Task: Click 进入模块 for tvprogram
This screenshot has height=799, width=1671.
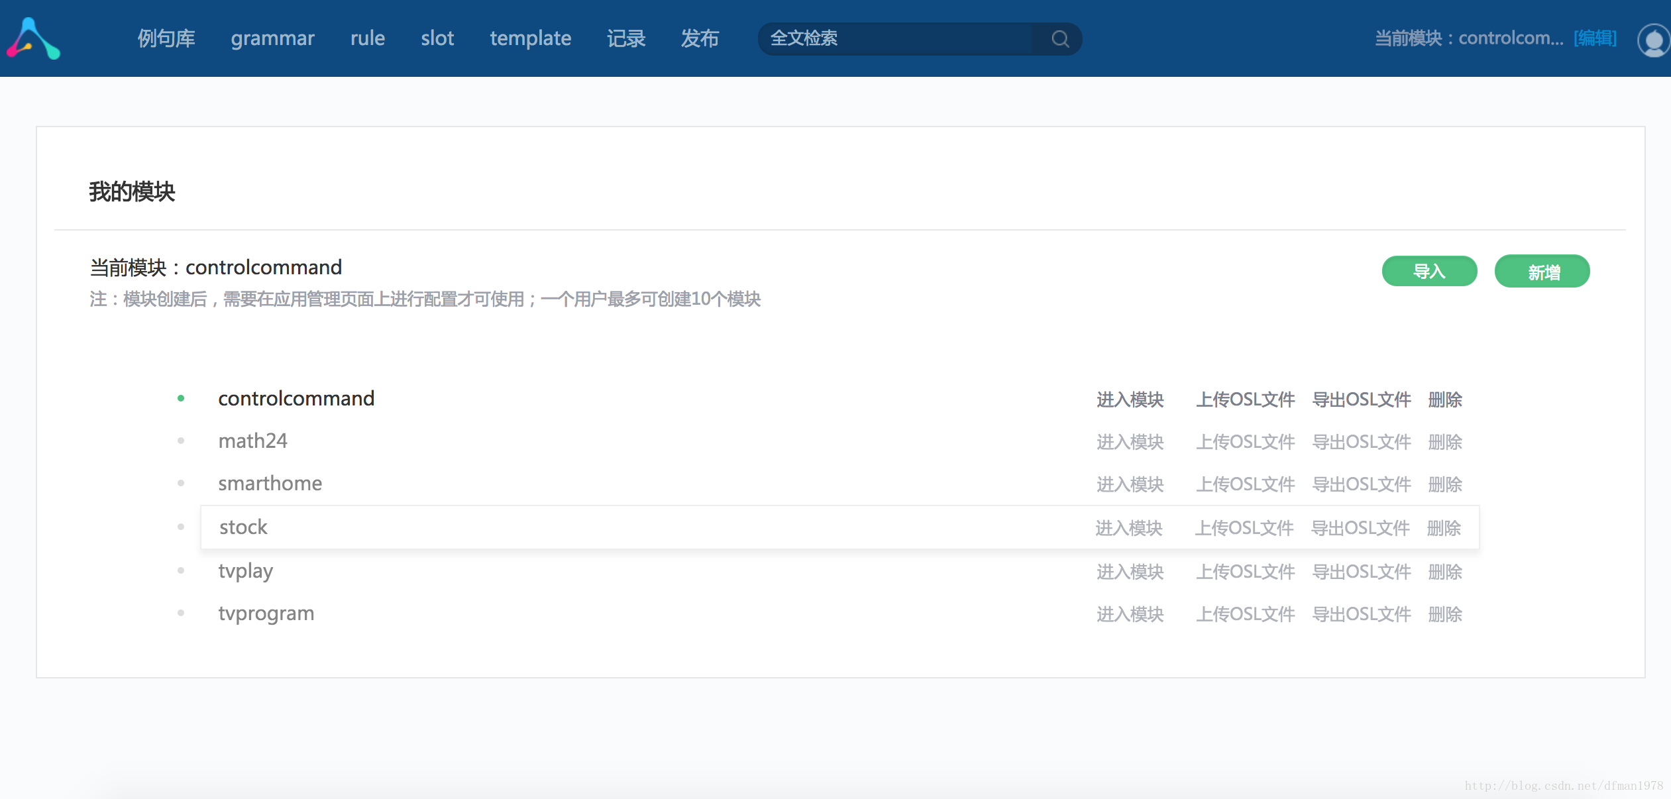Action: tap(1130, 614)
